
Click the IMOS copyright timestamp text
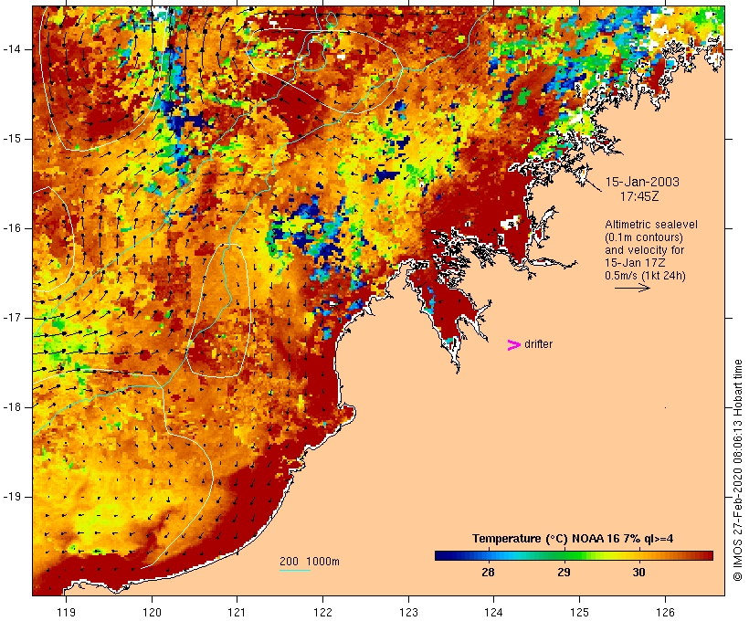tap(737, 470)
